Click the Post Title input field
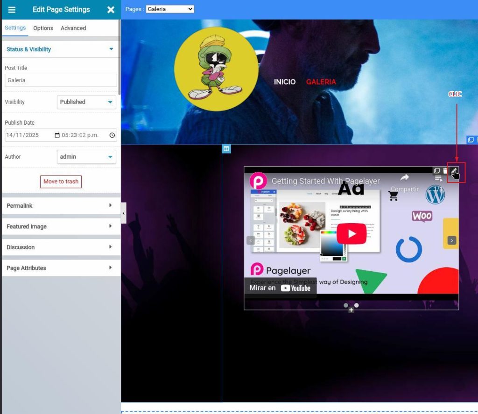Screen dimensions: 478x414 coord(61,80)
